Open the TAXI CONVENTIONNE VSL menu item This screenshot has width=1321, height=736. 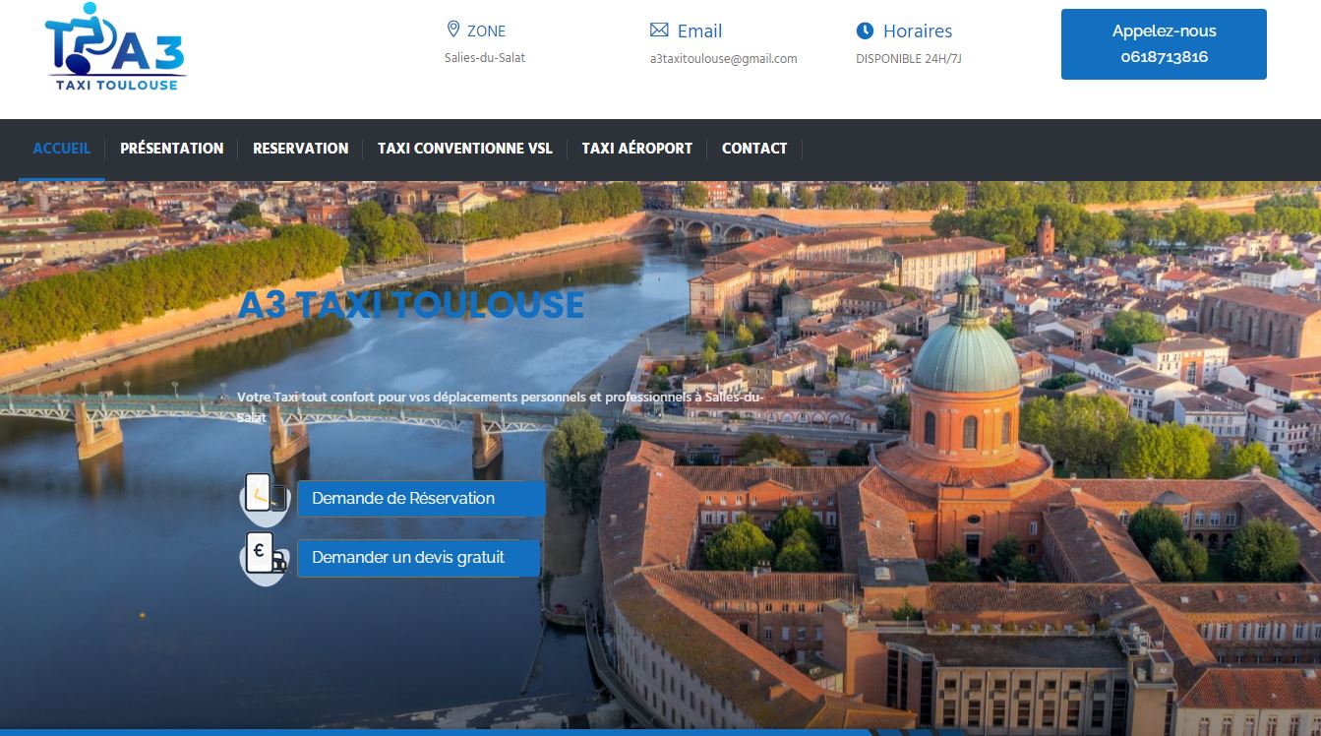pos(464,149)
